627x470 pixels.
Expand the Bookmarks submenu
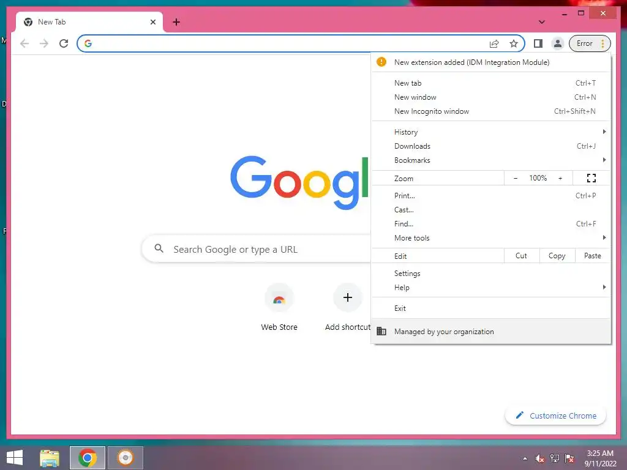pyautogui.click(x=491, y=160)
